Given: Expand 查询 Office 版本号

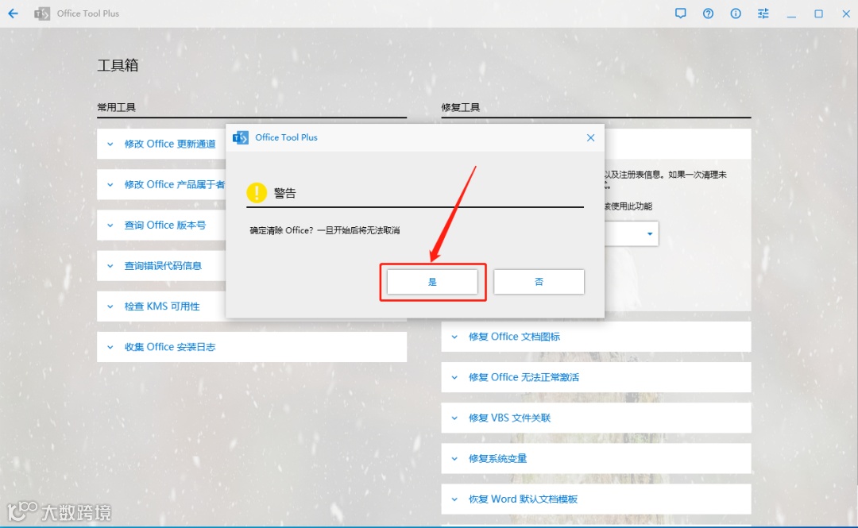Looking at the screenshot, I should tap(162, 225).
